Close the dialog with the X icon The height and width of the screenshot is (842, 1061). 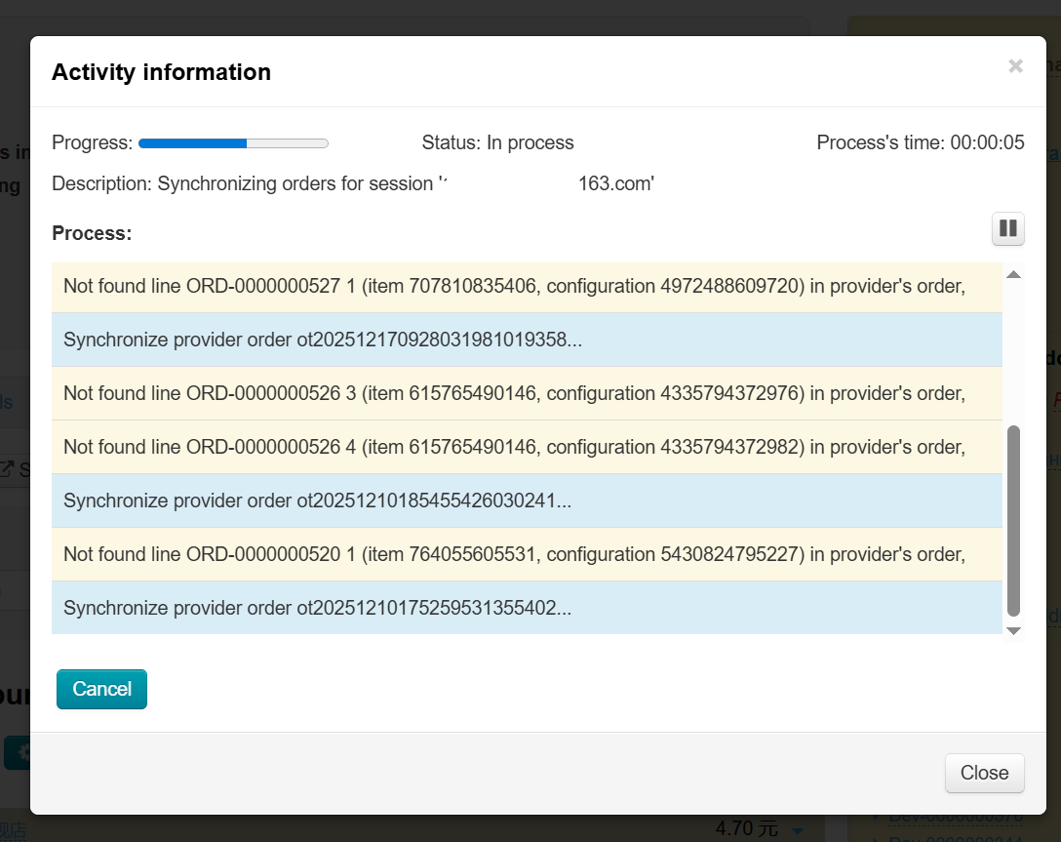[1015, 66]
